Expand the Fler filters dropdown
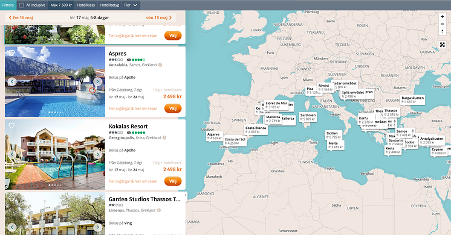The image size is (451, 235). pos(131,5)
